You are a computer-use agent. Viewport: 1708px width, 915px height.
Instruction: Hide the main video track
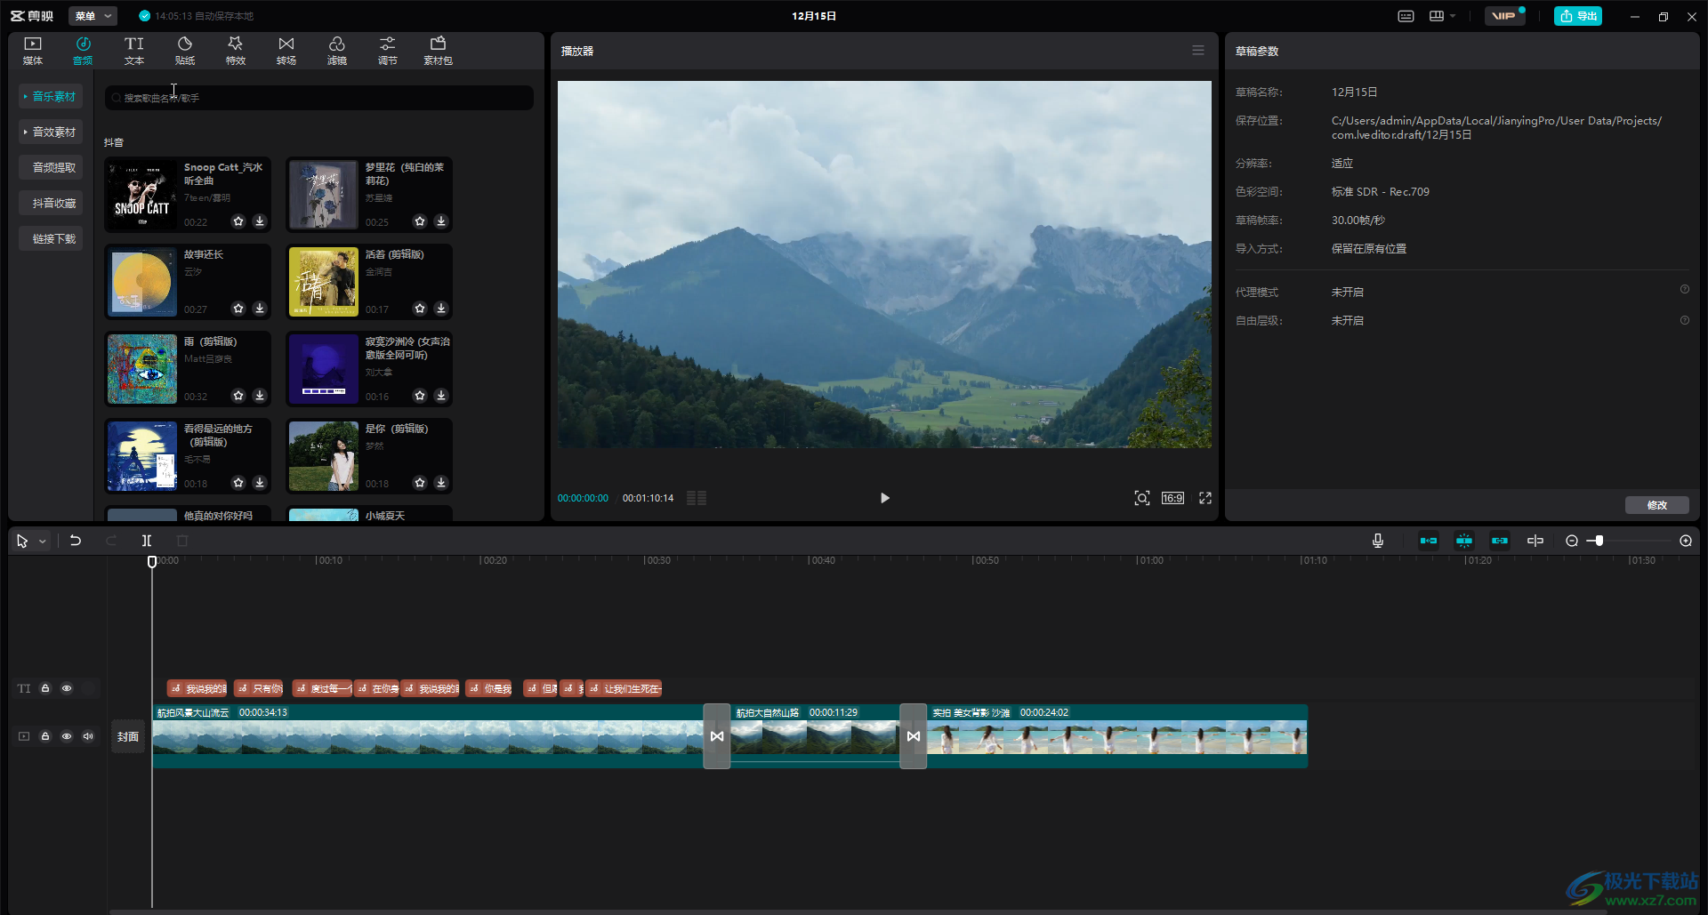coord(67,736)
